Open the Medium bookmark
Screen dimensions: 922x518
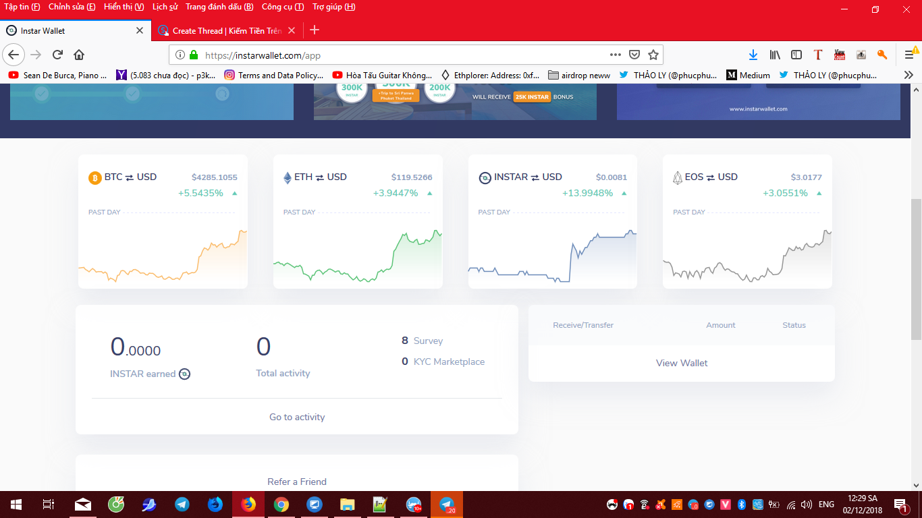pos(748,75)
